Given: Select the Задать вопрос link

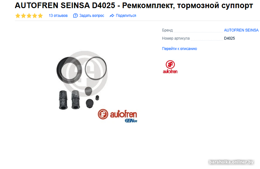Looking at the screenshot, I should (92, 16).
